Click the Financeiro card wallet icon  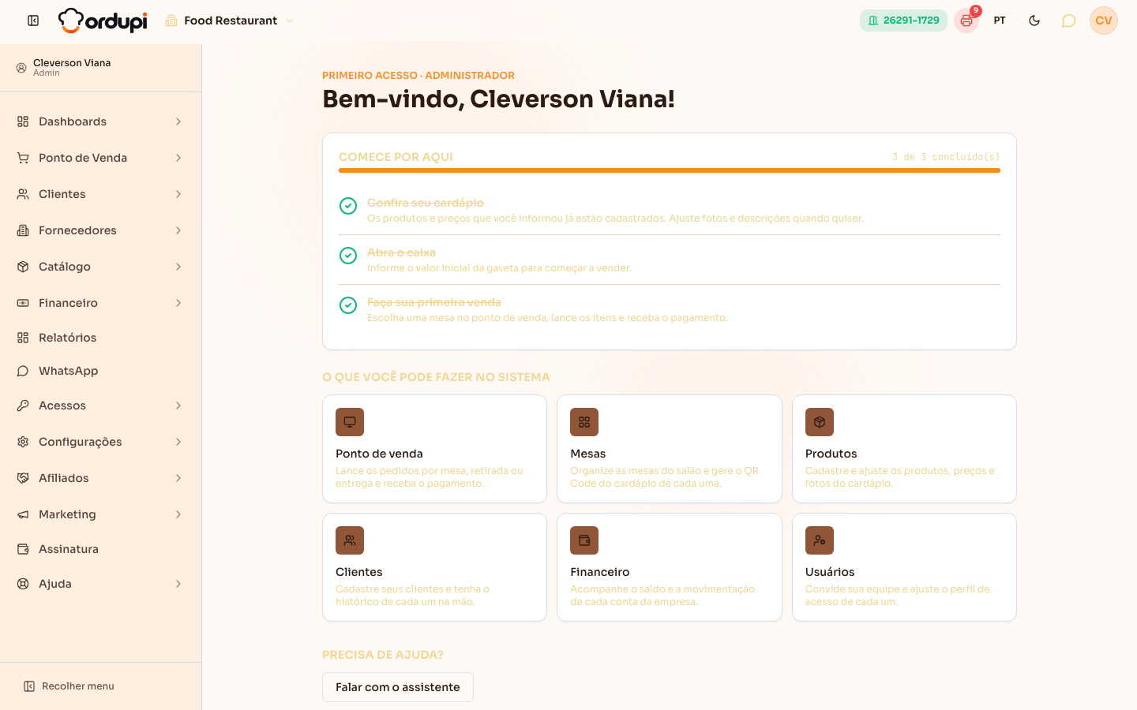(x=584, y=540)
